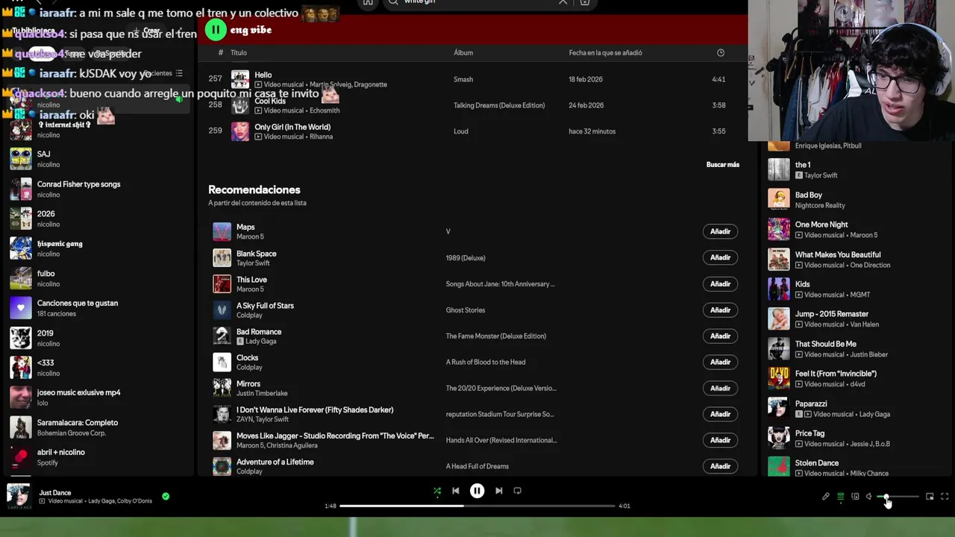
Task: Click the Maps album art in recommendations
Action: click(x=222, y=231)
